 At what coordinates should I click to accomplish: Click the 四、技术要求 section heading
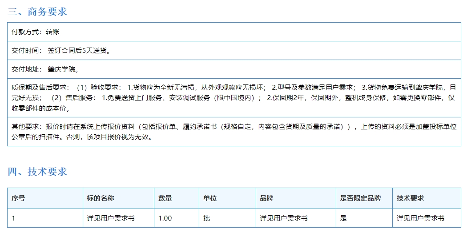pos(37,172)
